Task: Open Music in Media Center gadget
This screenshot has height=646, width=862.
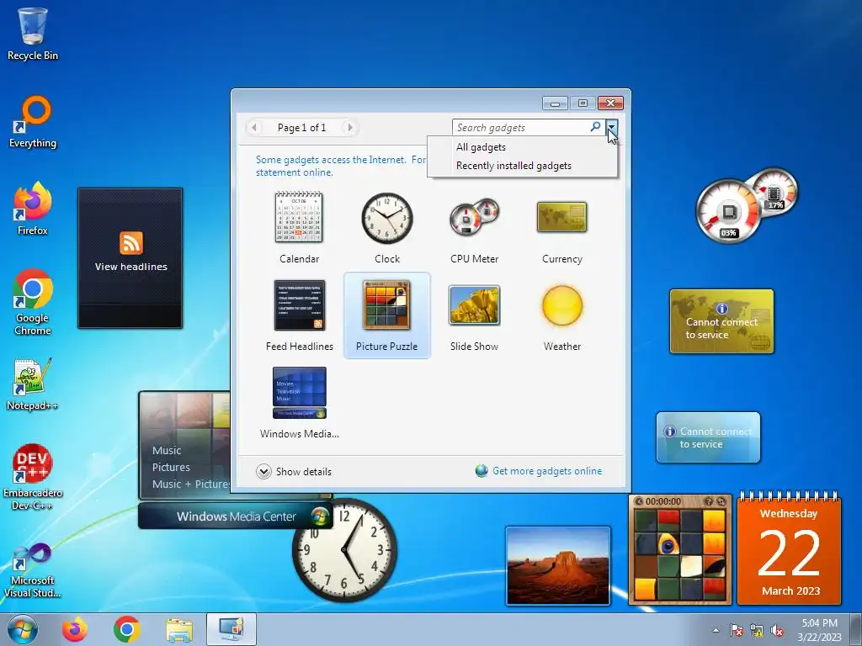Action: point(167,451)
